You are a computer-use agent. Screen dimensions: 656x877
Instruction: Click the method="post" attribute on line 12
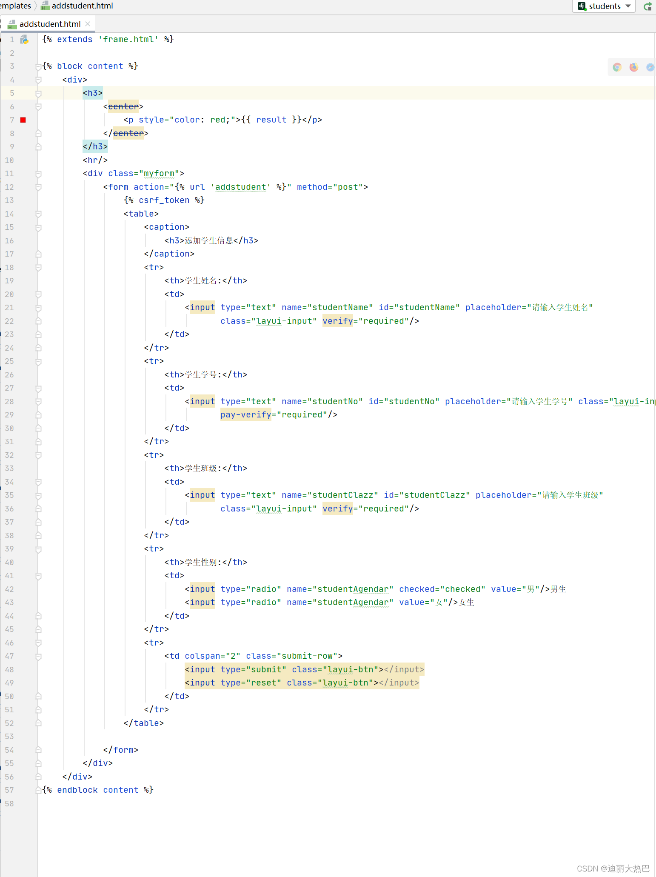pyautogui.click(x=330, y=187)
